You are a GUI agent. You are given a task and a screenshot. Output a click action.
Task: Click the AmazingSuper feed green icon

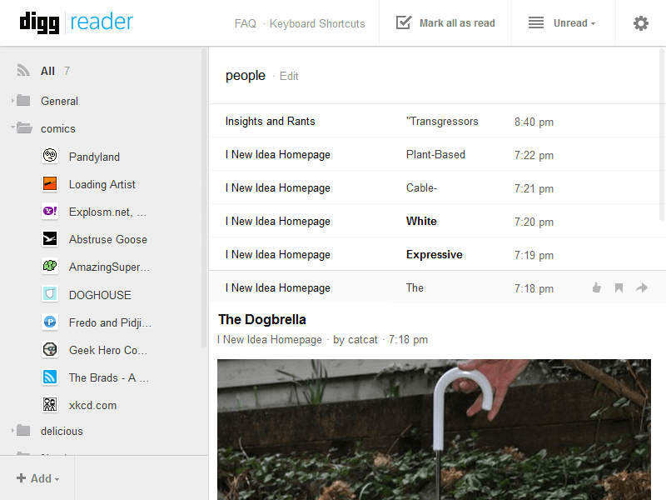tap(50, 266)
